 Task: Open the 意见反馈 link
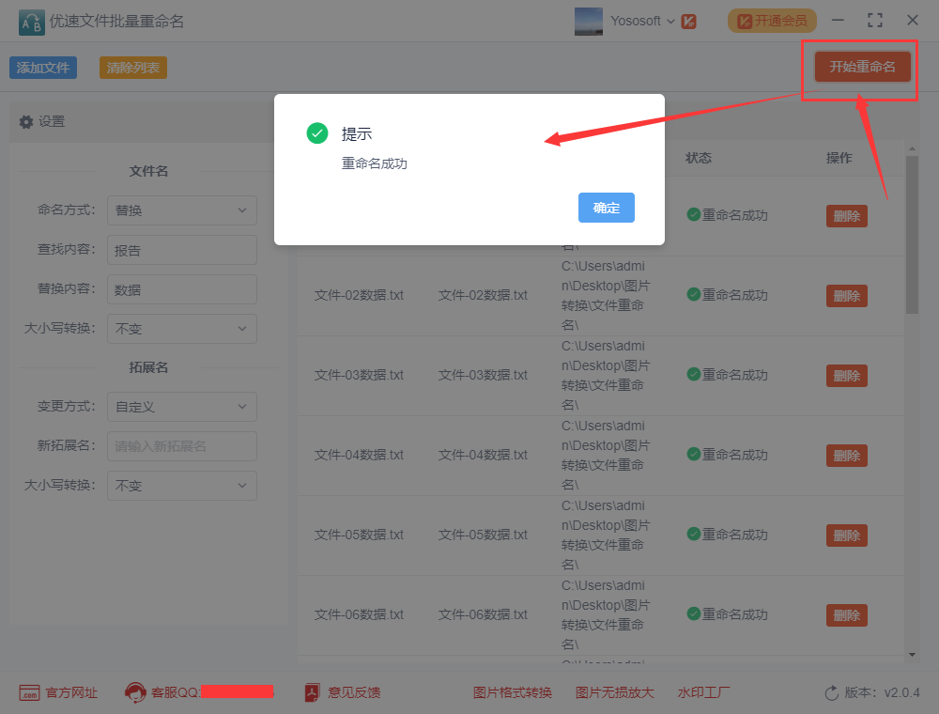point(354,693)
